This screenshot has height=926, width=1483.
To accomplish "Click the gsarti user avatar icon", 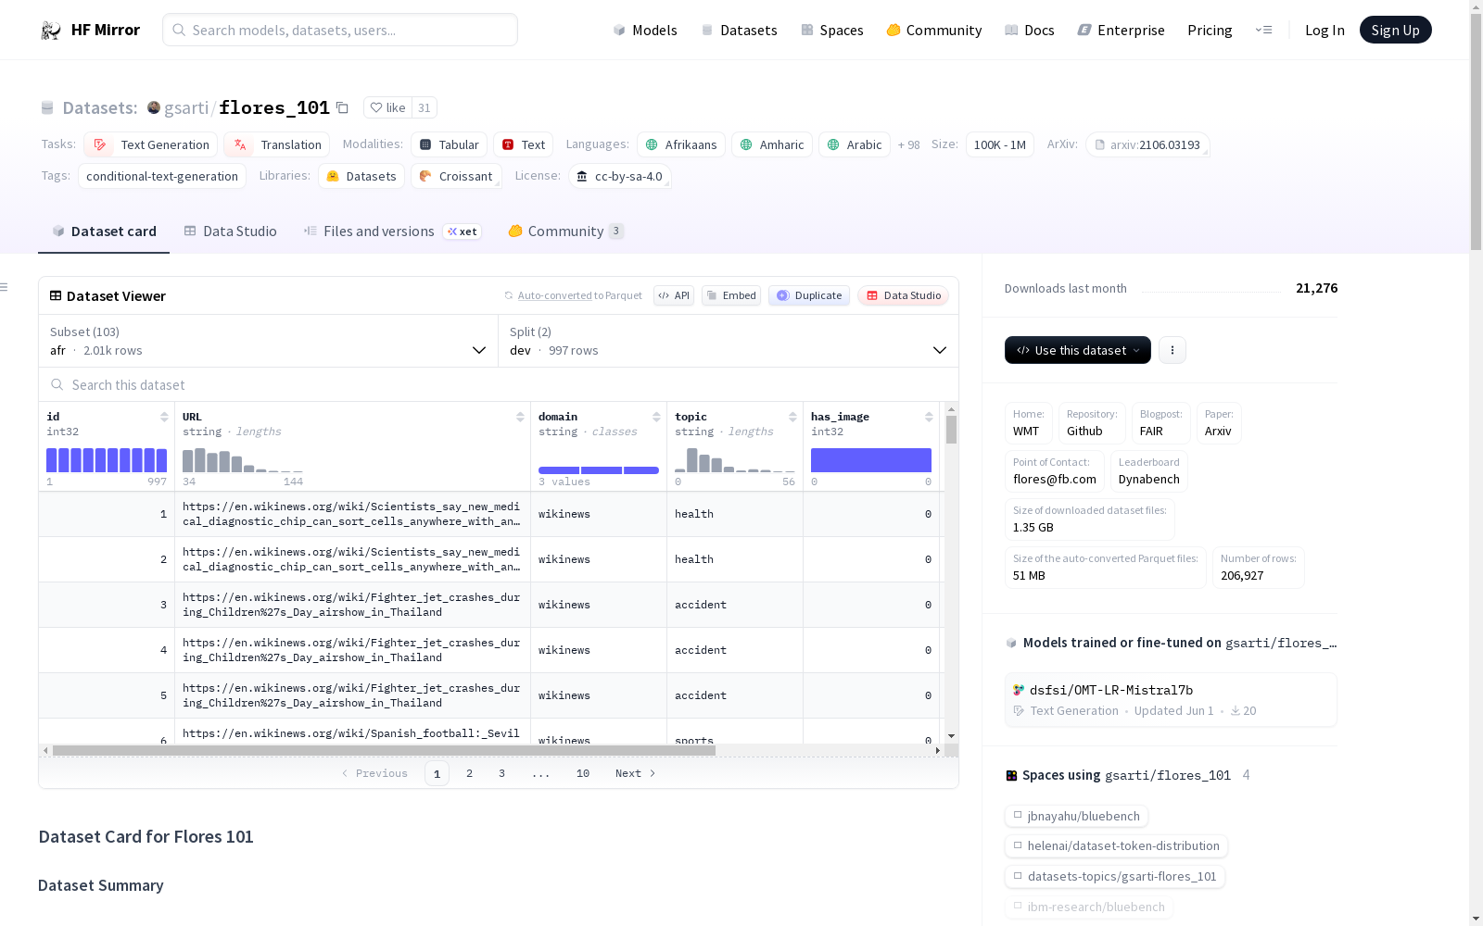I will (x=154, y=108).
